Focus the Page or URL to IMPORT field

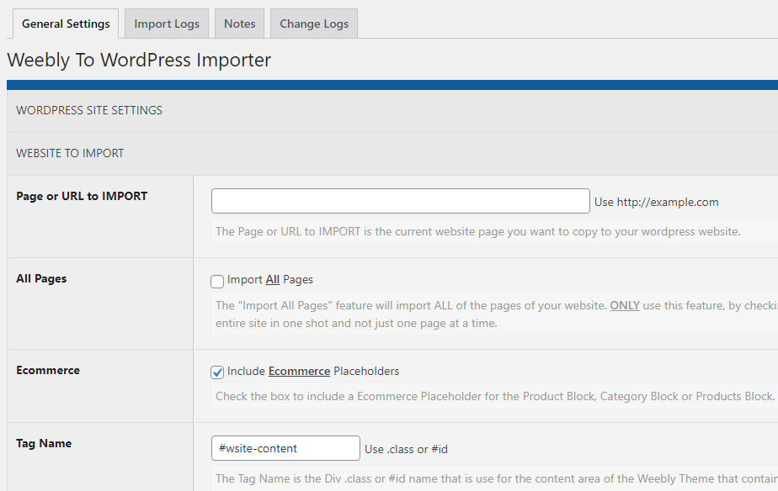[401, 201]
